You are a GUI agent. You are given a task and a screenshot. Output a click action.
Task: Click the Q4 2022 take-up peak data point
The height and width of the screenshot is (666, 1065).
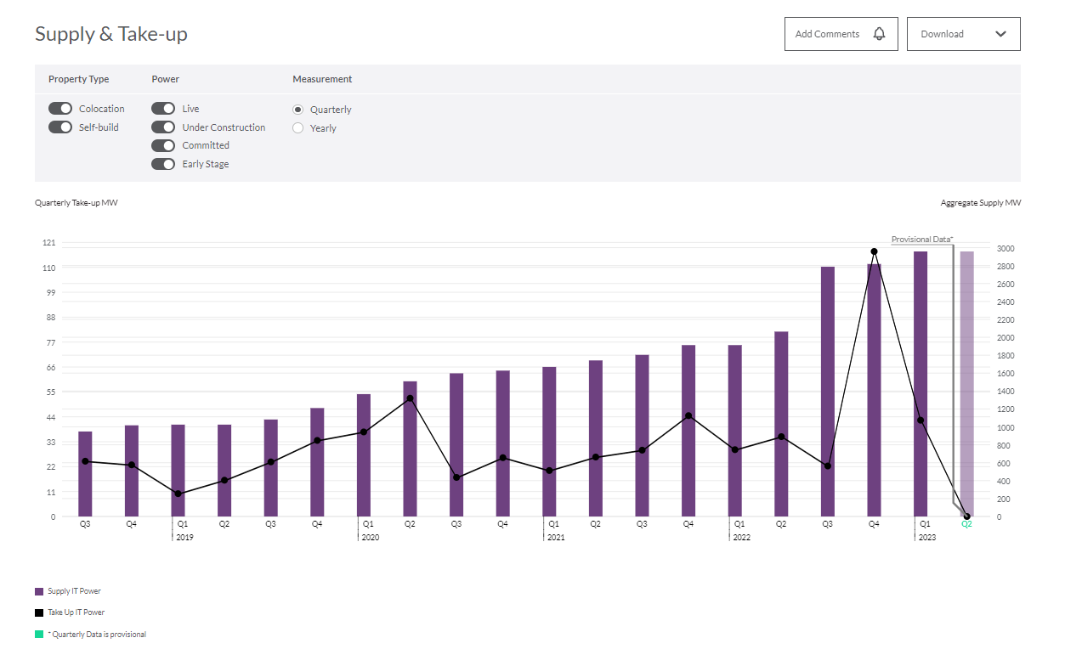pos(874,251)
